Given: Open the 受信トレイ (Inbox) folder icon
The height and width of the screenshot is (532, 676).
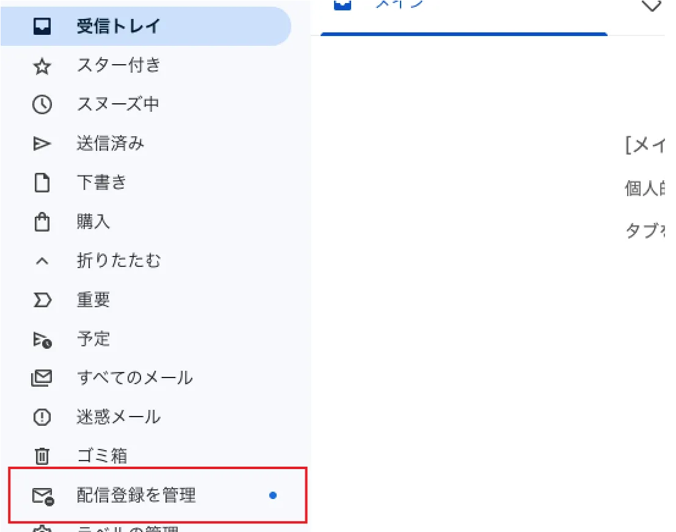Looking at the screenshot, I should point(42,26).
